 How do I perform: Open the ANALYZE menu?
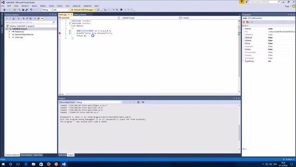click(x=76, y=6)
